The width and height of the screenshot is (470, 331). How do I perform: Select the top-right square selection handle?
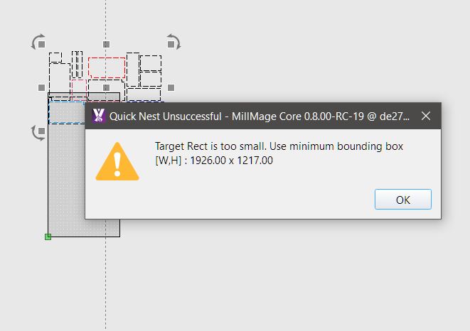[x=171, y=44]
